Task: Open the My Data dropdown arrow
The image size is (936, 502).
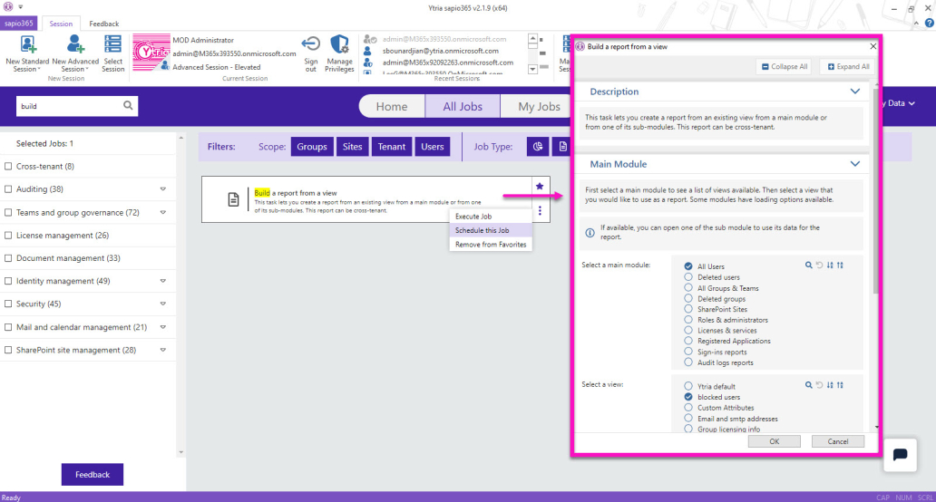Action: point(912,103)
